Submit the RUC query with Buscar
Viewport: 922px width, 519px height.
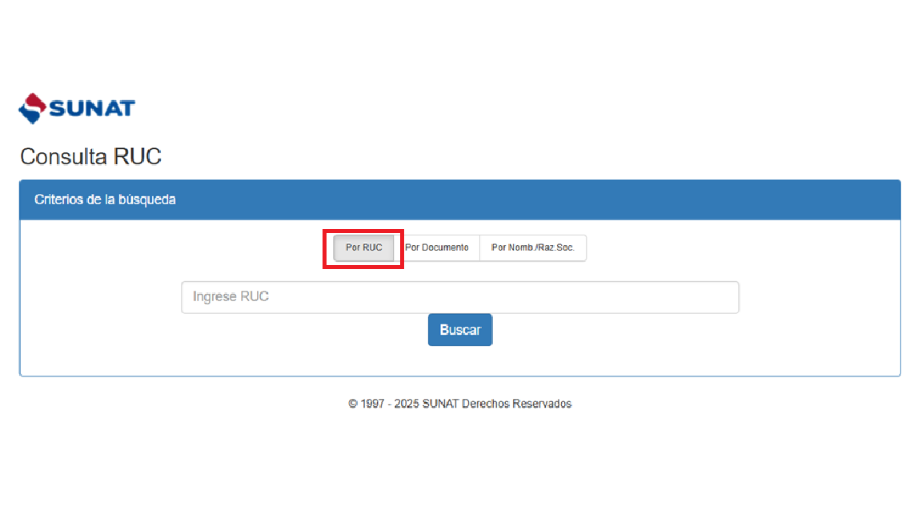(459, 330)
